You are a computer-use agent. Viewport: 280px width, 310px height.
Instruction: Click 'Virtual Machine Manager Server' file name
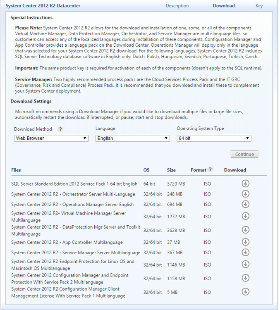[69, 217]
